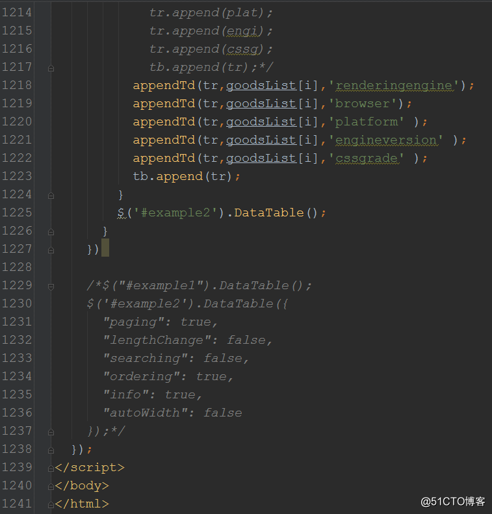Screen dimensions: 492x514
Task: Collapse the closing script tag fold
Action: coord(51,469)
